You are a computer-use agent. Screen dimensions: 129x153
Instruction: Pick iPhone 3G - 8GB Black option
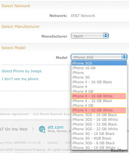tap(99, 138)
